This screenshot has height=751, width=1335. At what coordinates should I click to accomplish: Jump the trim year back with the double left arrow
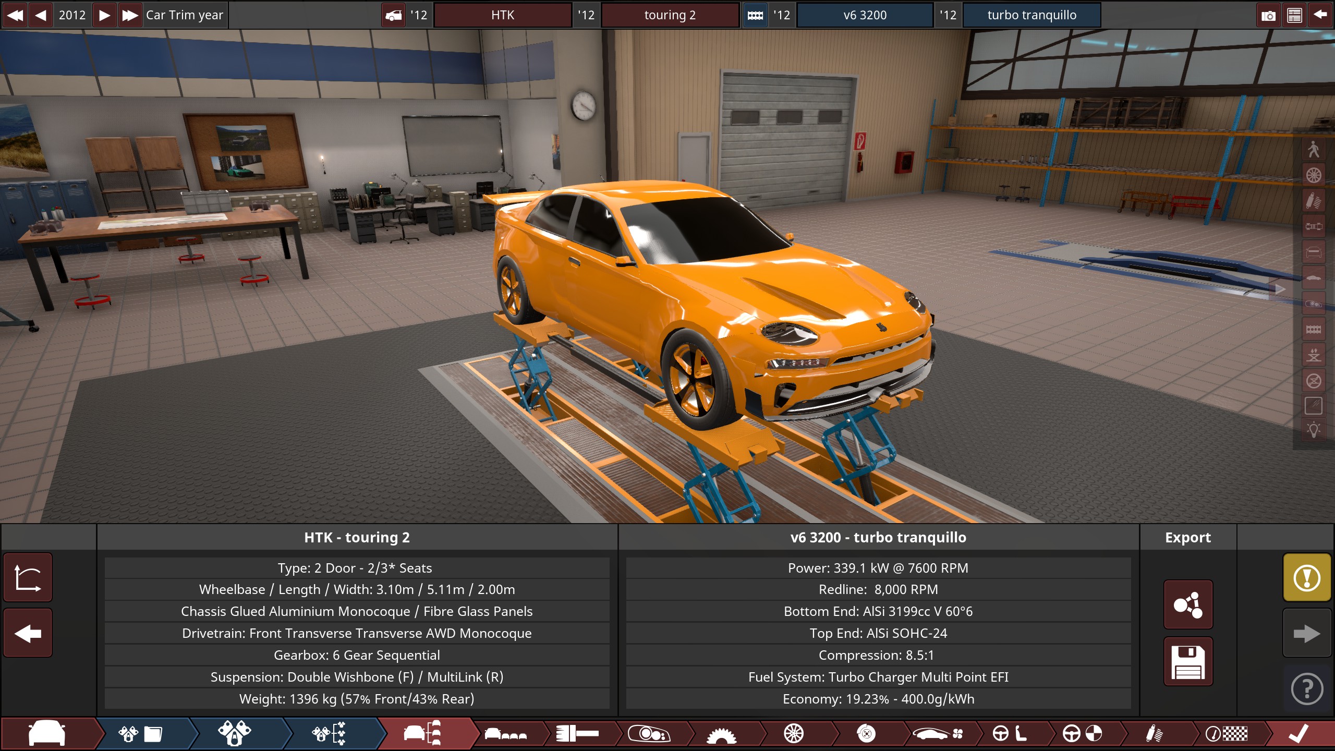(15, 15)
